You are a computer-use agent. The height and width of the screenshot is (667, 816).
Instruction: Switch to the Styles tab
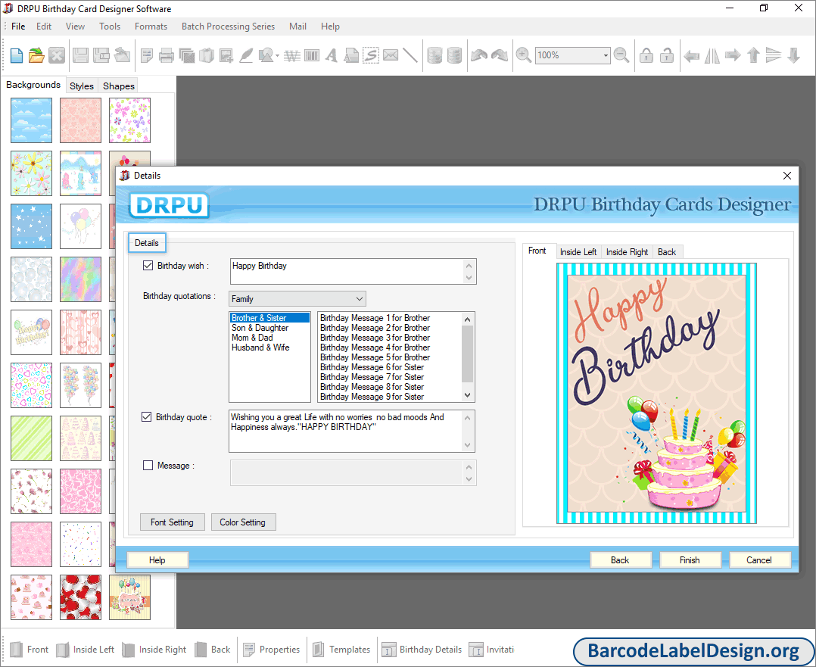tap(82, 86)
